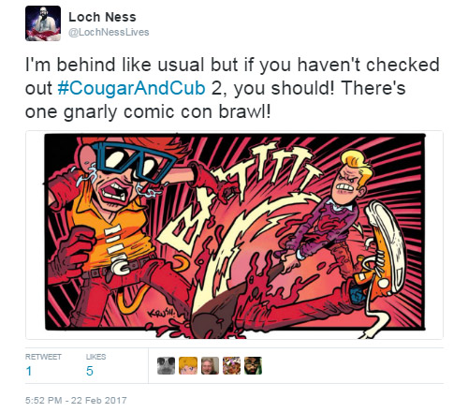Open the gray-haired person liker avatar

coord(210,365)
